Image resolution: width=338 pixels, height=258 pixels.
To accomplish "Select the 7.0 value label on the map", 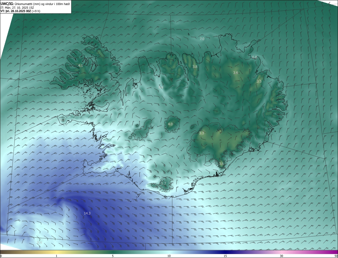I will 202,39.
